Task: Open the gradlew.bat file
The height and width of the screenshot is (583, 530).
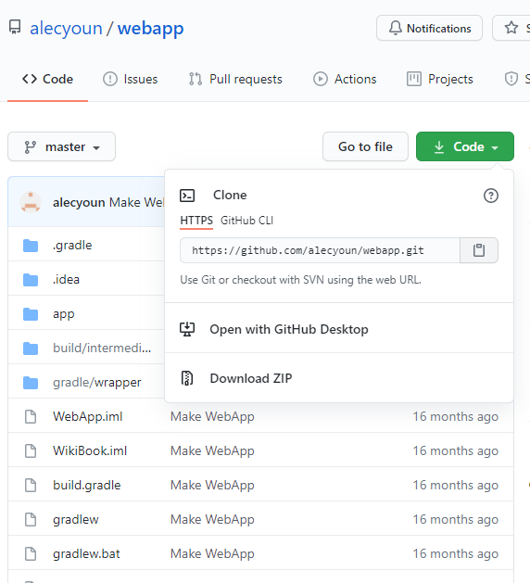Action: point(86,553)
